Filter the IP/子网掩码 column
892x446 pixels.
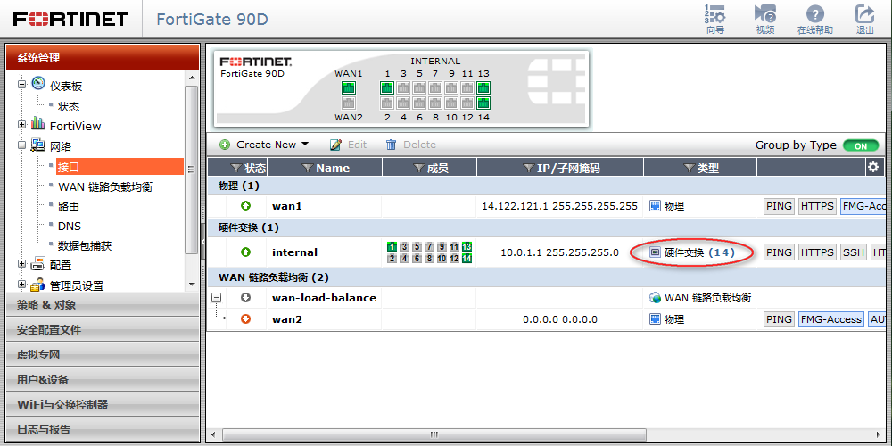(527, 168)
